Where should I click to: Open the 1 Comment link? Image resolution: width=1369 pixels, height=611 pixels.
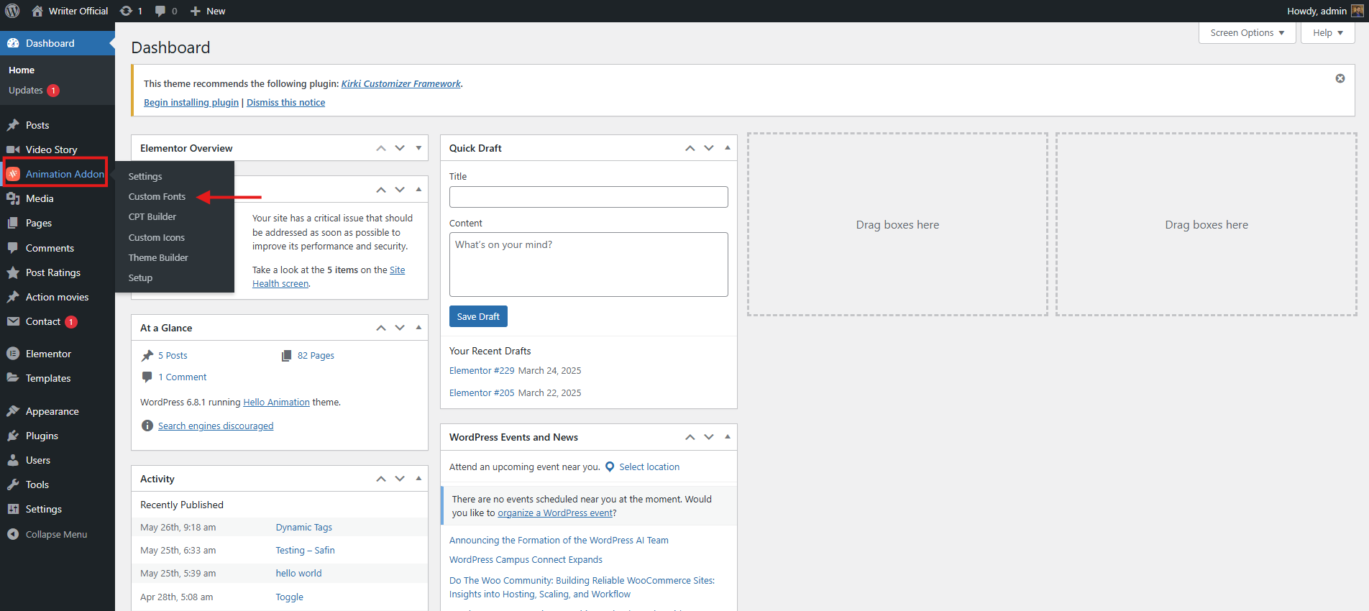(x=183, y=377)
